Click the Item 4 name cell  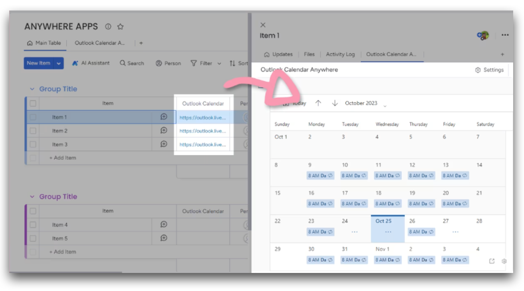(95, 225)
